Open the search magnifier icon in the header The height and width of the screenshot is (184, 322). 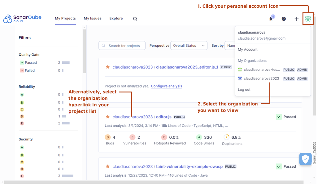tap(135, 19)
